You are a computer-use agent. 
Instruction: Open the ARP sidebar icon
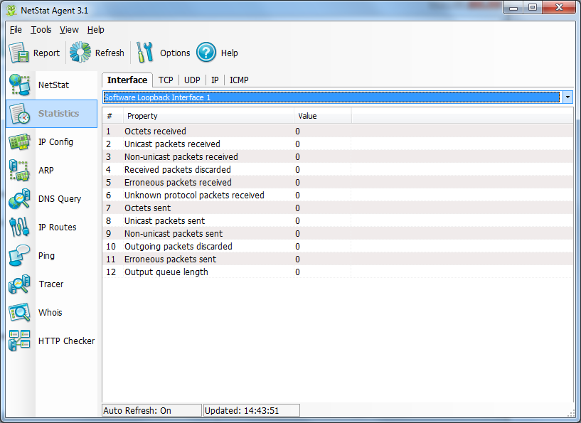point(19,171)
